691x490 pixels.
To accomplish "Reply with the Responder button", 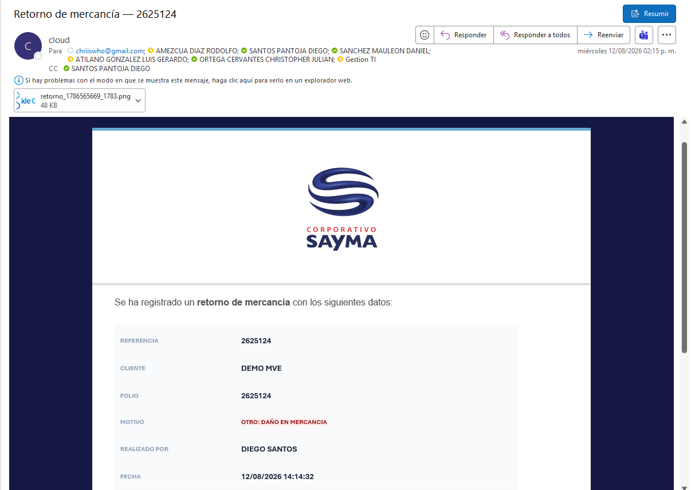I will pos(464,35).
